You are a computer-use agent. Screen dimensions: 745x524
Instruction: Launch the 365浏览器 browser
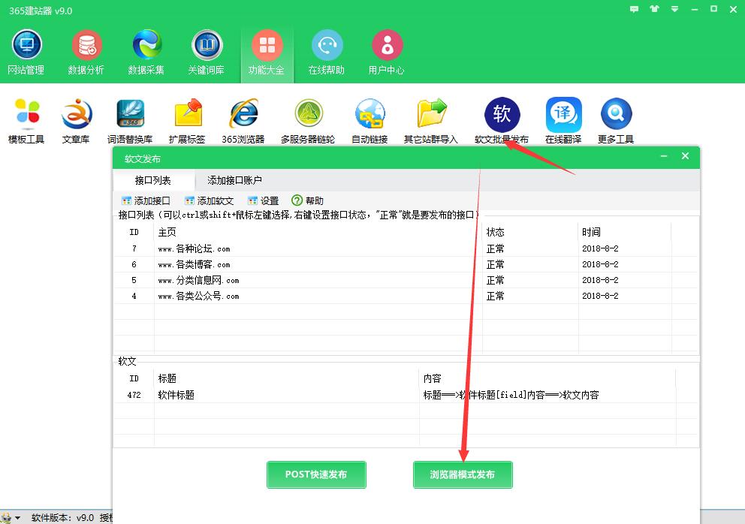243,121
